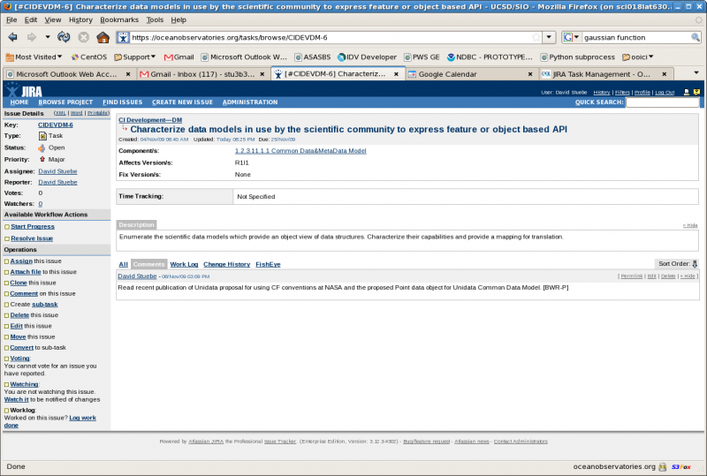Hide the Description section
The height and width of the screenshot is (476, 707).
click(689, 225)
